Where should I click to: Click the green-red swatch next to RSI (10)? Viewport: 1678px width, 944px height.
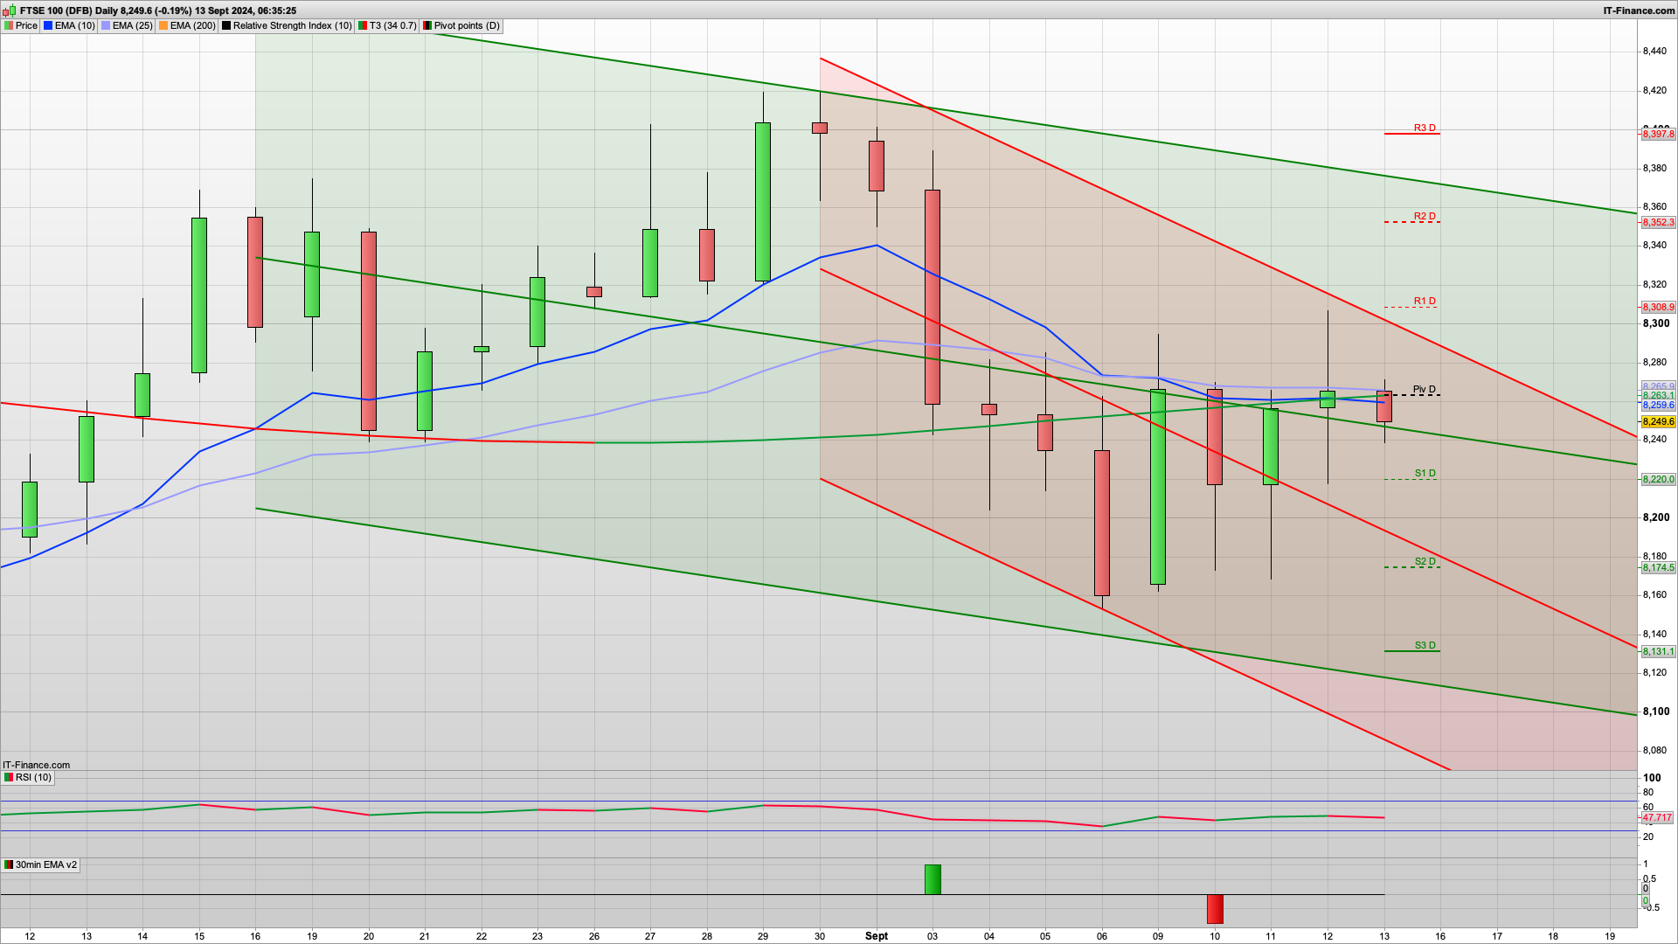pyautogui.click(x=9, y=776)
